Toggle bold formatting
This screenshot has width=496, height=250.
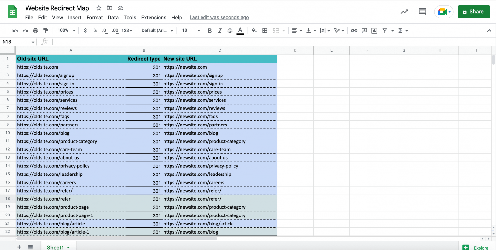210,31
